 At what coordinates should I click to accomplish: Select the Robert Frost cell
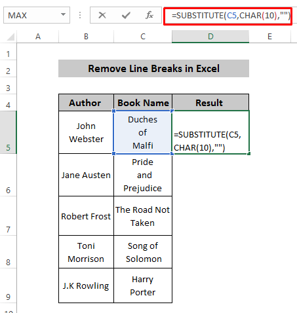(86, 216)
